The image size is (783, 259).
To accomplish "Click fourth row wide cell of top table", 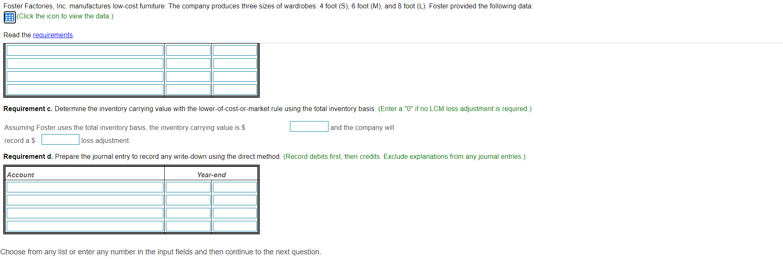I will (85, 89).
